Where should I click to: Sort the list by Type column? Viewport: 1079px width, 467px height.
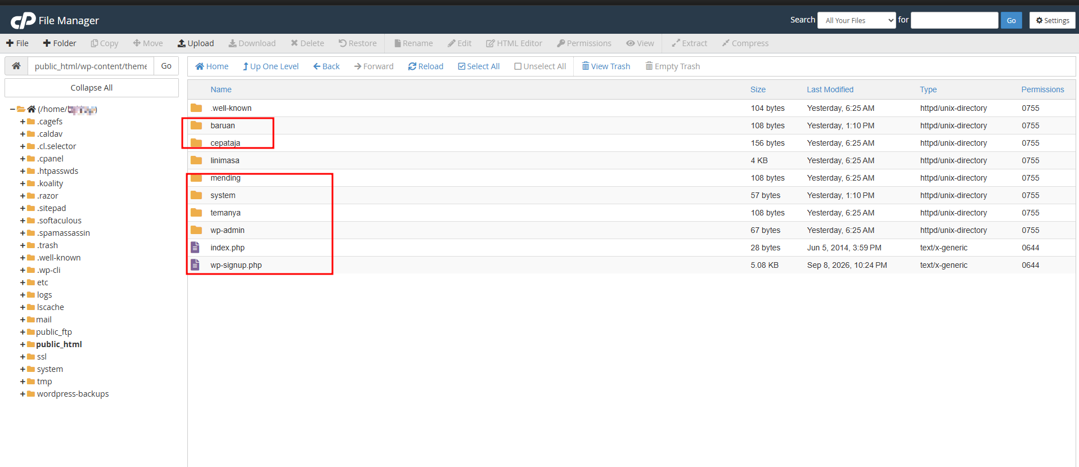928,89
